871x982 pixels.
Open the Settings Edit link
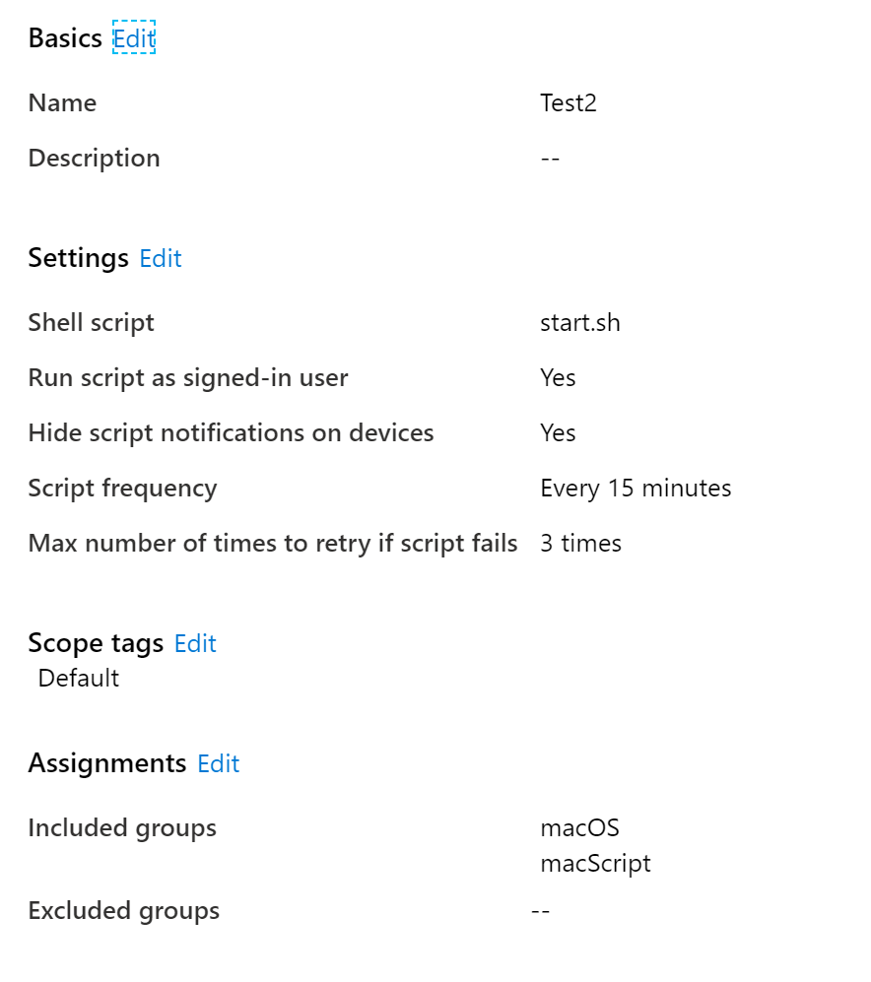point(161,258)
